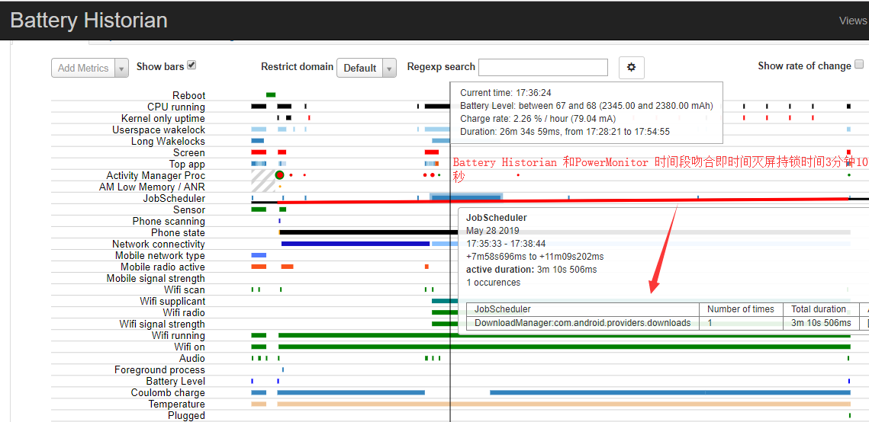Select the Wifi on label
Image resolution: width=869 pixels, height=422 pixels.
pos(189,347)
